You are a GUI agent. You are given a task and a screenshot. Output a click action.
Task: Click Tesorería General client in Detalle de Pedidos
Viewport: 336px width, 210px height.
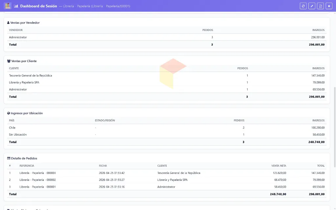pyautogui.click(x=179, y=173)
